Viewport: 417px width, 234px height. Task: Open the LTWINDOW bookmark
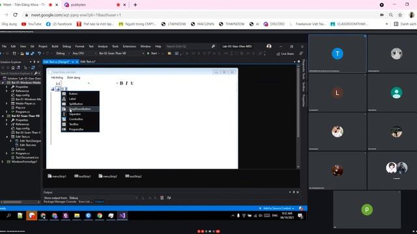pyautogui.click(x=174, y=24)
